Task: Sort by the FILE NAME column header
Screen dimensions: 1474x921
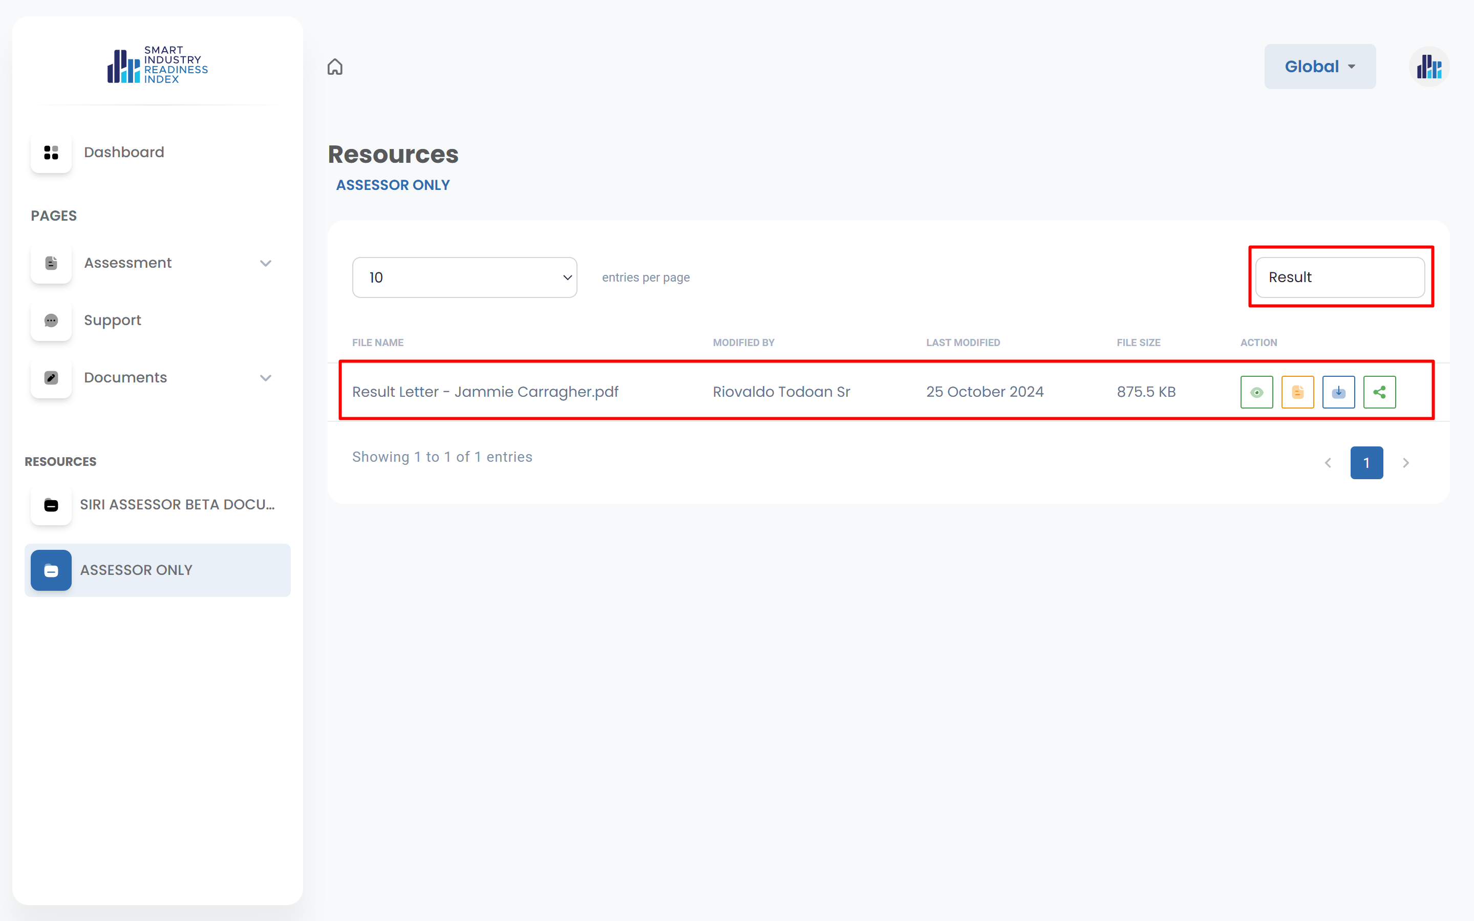Action: click(378, 342)
